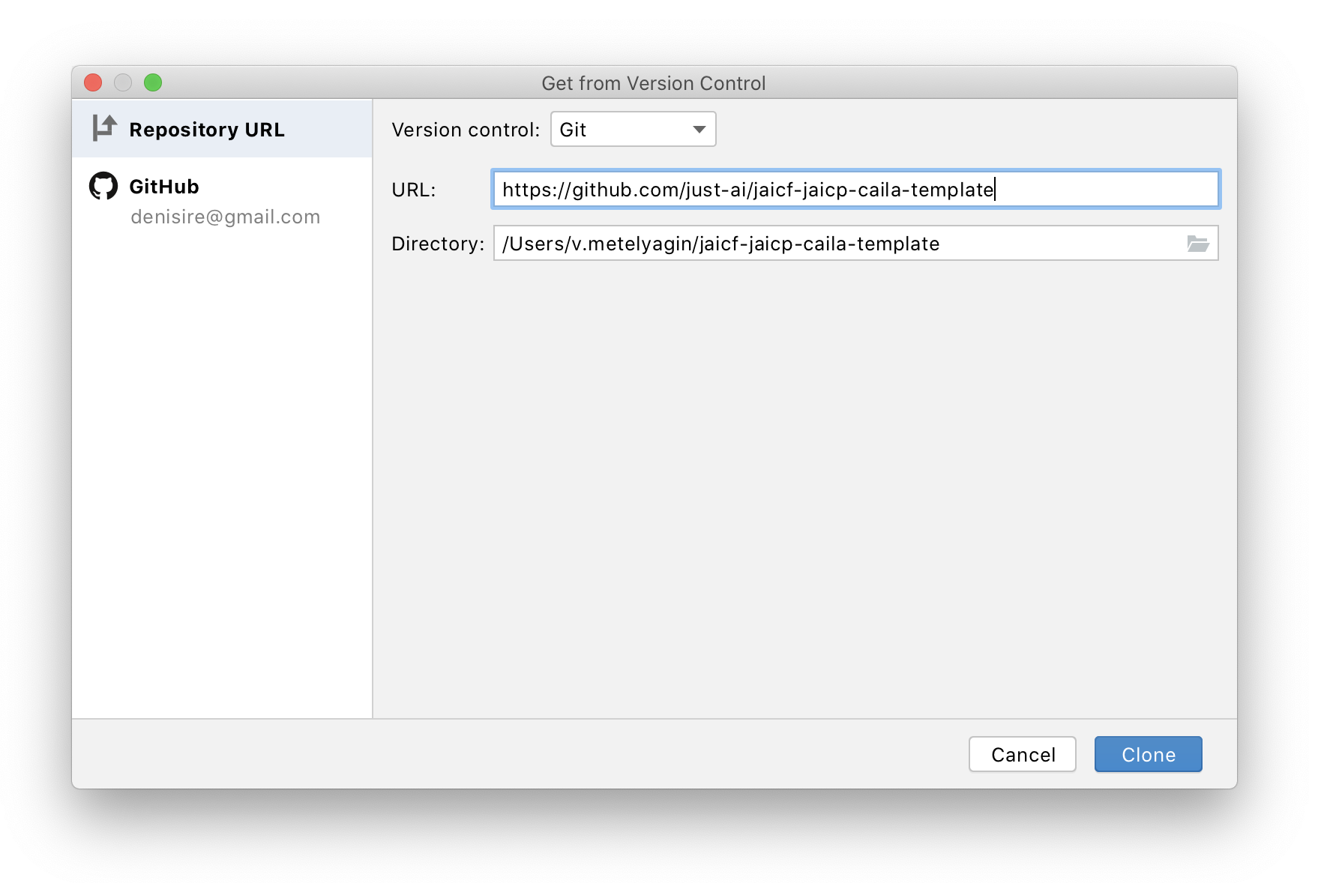The image size is (1333, 883).
Task: Click the denisire@gmail.com account text
Action: (x=225, y=217)
